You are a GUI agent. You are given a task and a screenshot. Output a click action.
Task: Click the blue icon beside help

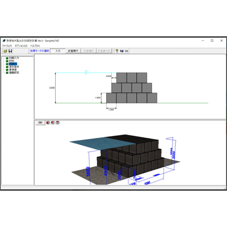pyautogui.click(x=122, y=51)
